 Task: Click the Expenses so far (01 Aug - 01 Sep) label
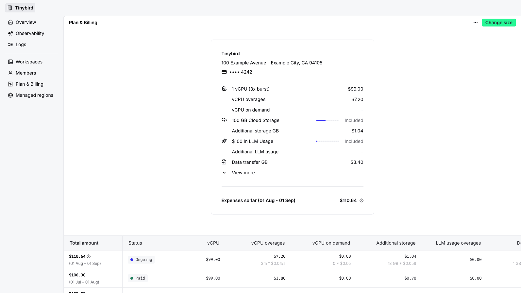pos(258,200)
